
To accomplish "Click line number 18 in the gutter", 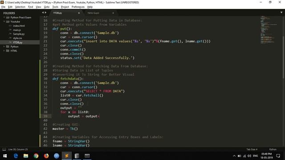I will pyautogui.click(x=45, y=28).
